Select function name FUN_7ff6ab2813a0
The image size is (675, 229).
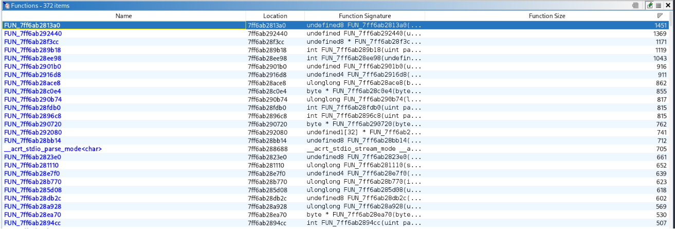[x=33, y=25]
